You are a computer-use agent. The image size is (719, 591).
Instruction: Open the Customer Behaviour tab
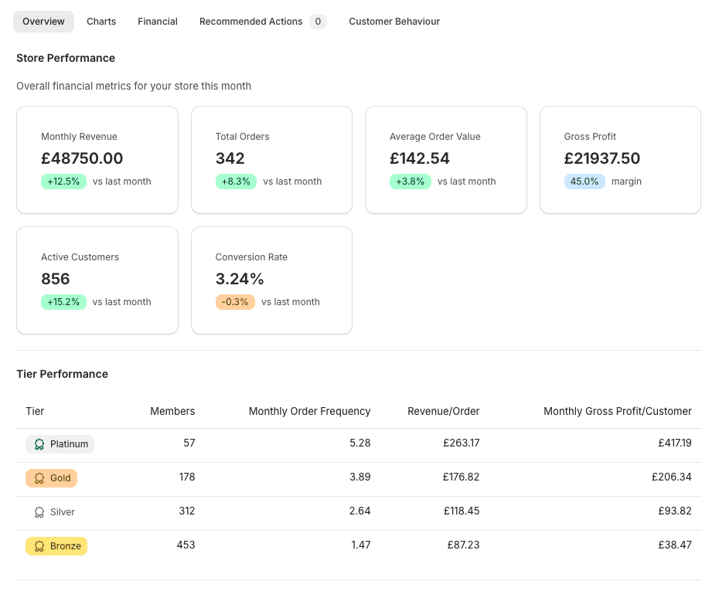pos(394,22)
